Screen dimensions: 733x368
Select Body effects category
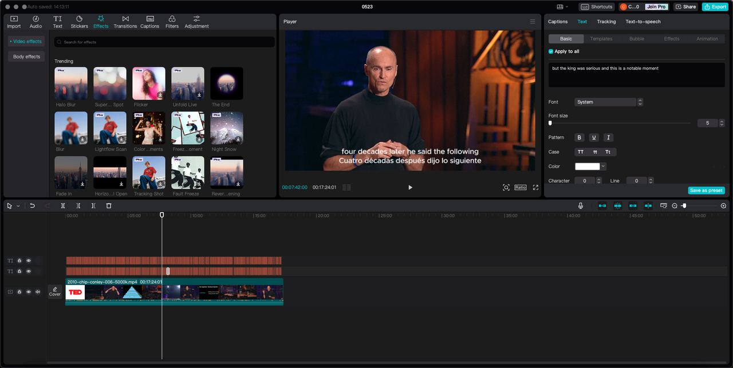26,57
